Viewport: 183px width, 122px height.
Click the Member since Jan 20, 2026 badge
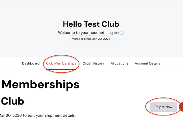91,39
